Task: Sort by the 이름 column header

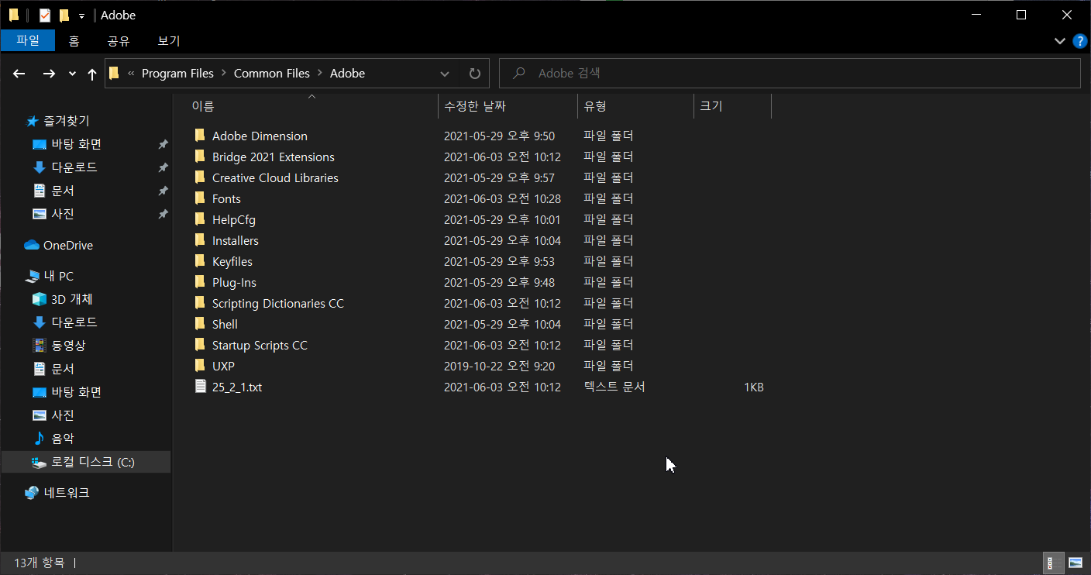Action: tap(313, 106)
